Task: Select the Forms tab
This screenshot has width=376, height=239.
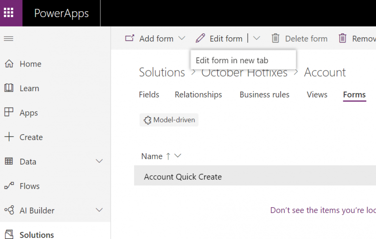Action: click(x=354, y=95)
